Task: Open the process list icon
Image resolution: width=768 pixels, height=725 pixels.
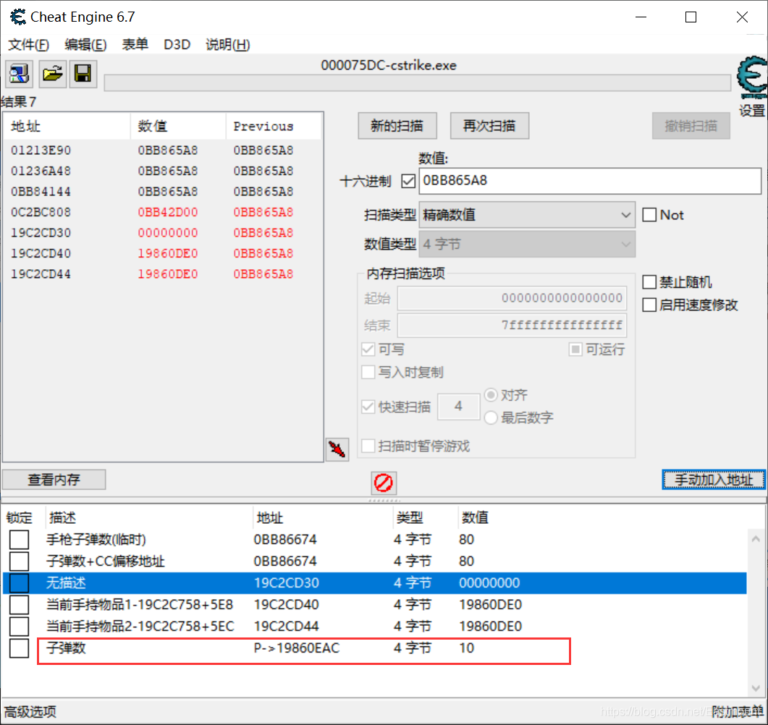Action: coord(19,74)
